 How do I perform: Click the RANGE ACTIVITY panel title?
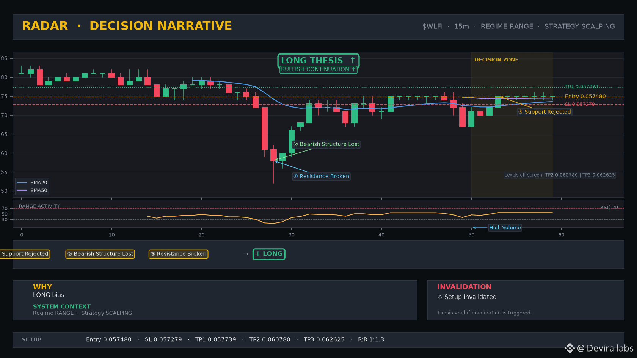tap(39, 206)
